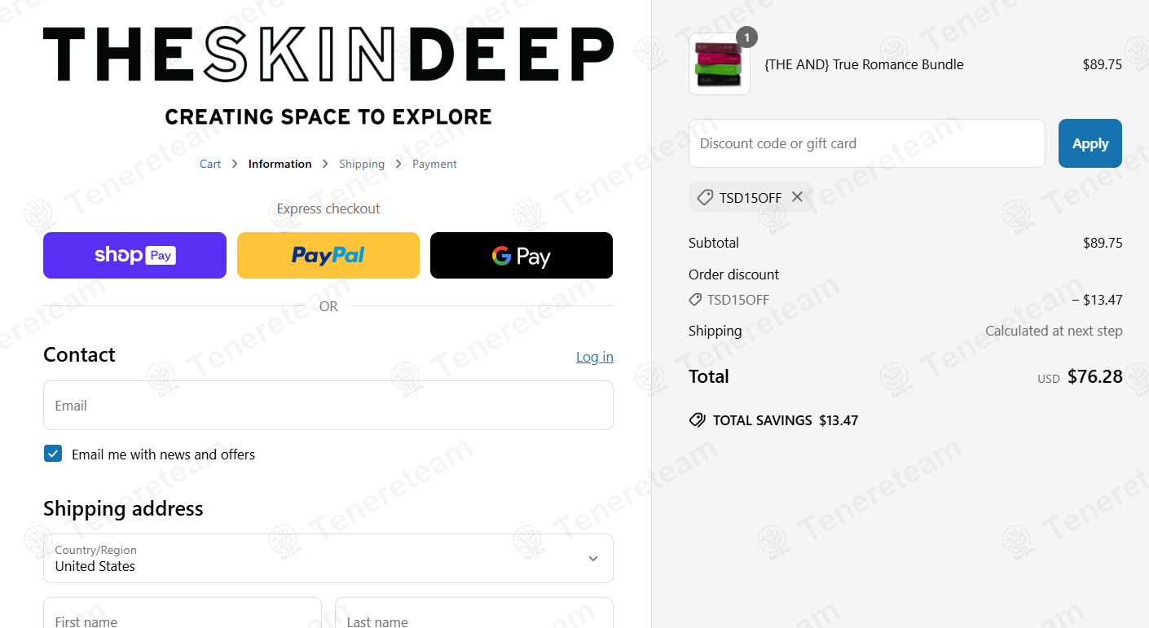
Task: Remove the TSD15OFF discount code tag
Action: 797,197
